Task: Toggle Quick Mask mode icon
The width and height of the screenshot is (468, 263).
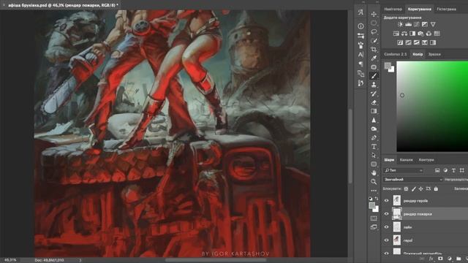Action: pos(374,218)
